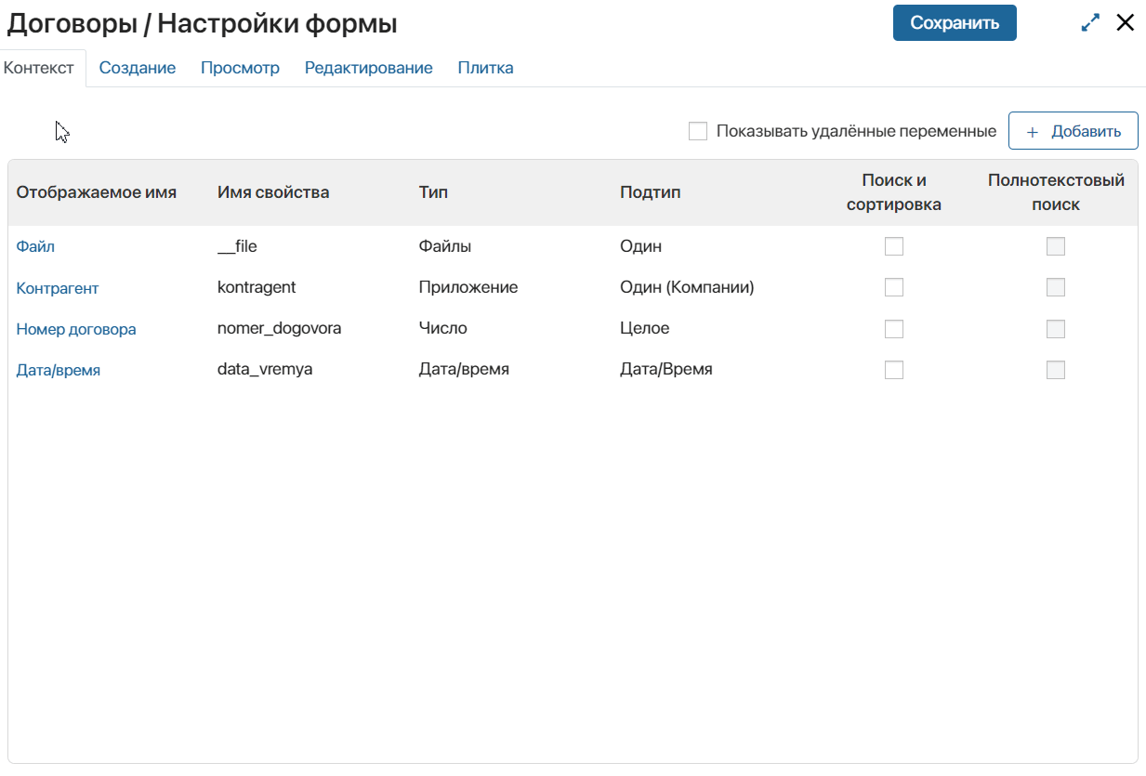This screenshot has width=1146, height=776.
Task: Enable search and sort for Дата/время
Action: pyautogui.click(x=894, y=370)
